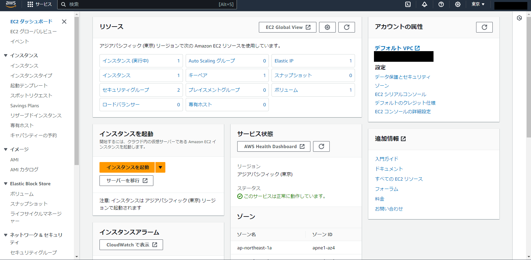Open the Services grid menu
This screenshot has height=260, width=531.
pos(39,4)
